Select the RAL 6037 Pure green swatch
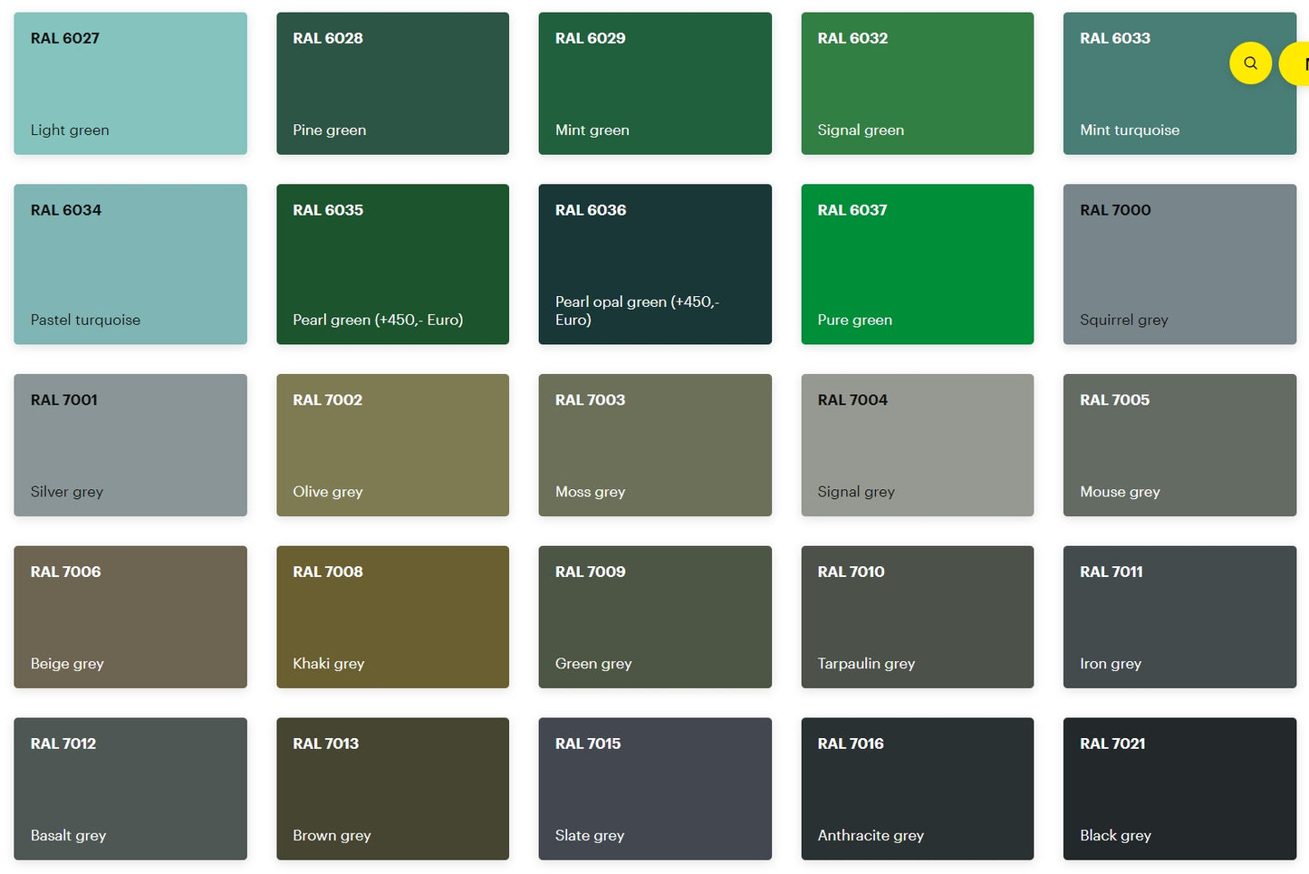This screenshot has height=874, width=1309. pyautogui.click(x=917, y=264)
